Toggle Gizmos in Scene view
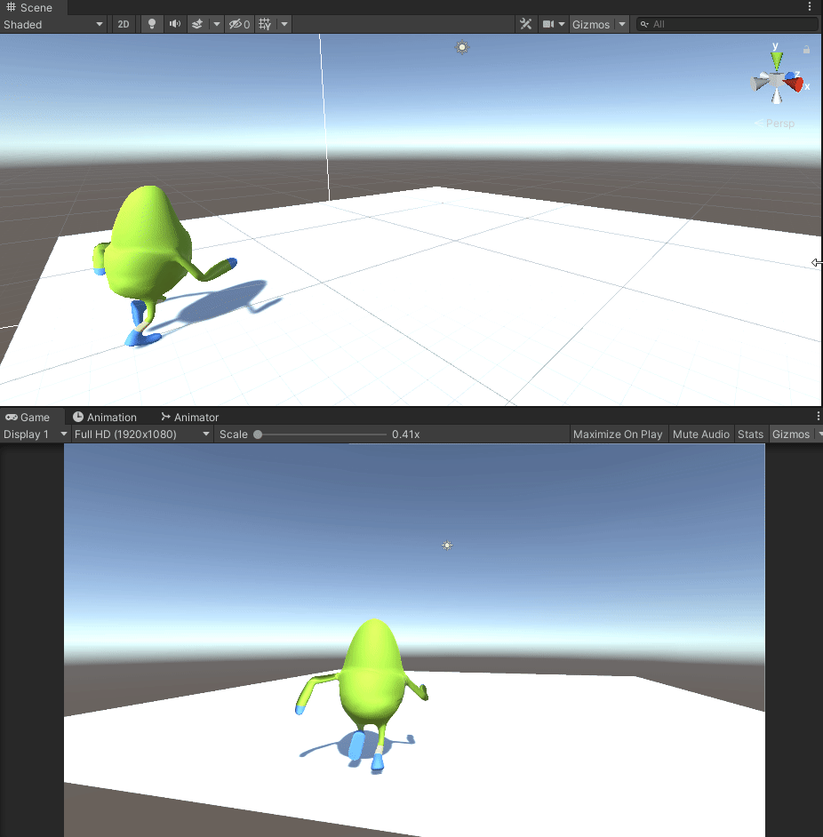Viewport: 823px width, 837px height. point(591,25)
